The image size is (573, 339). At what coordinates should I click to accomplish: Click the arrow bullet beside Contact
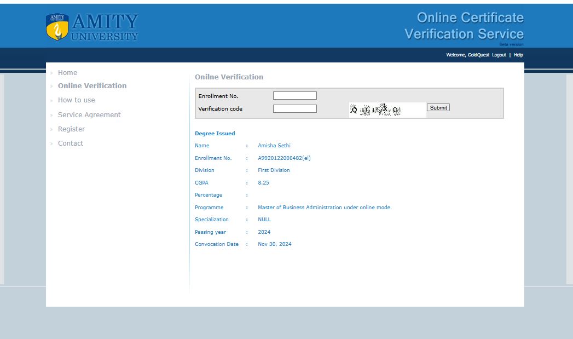[x=51, y=144]
